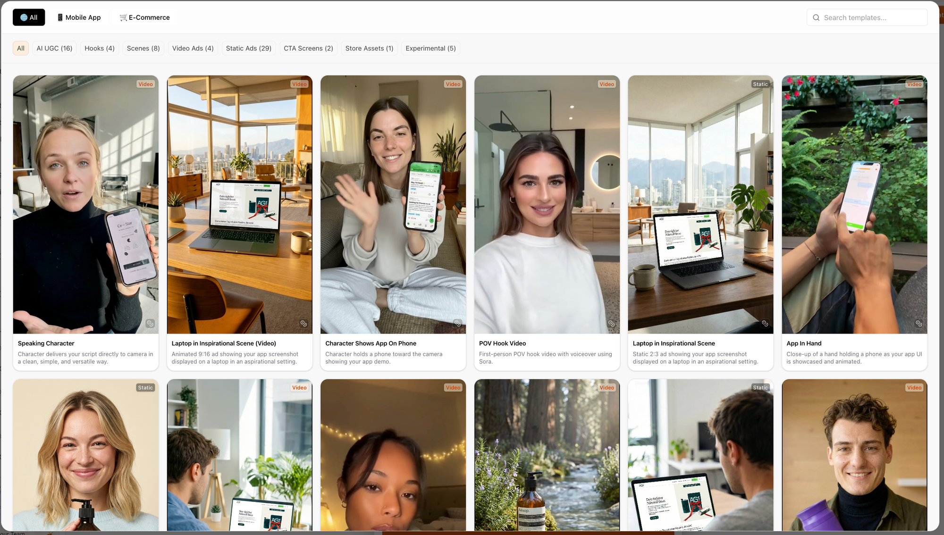The width and height of the screenshot is (944, 535).
Task: Click coins icon on App In Hand card
Action: click(919, 323)
